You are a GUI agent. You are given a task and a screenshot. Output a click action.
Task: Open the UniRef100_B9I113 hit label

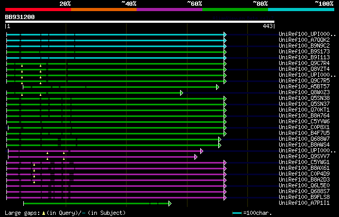coord(304,58)
